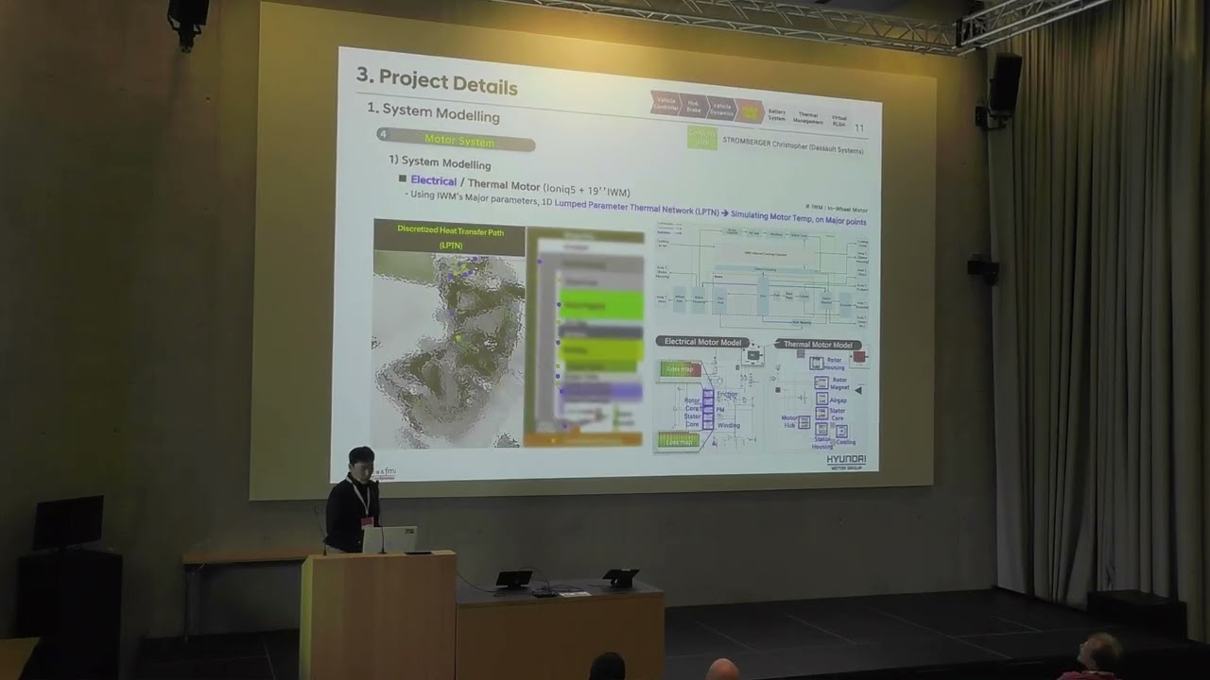Click the 'Cooling' block icon
Viewport: 1210px width, 680px height.
(x=841, y=432)
